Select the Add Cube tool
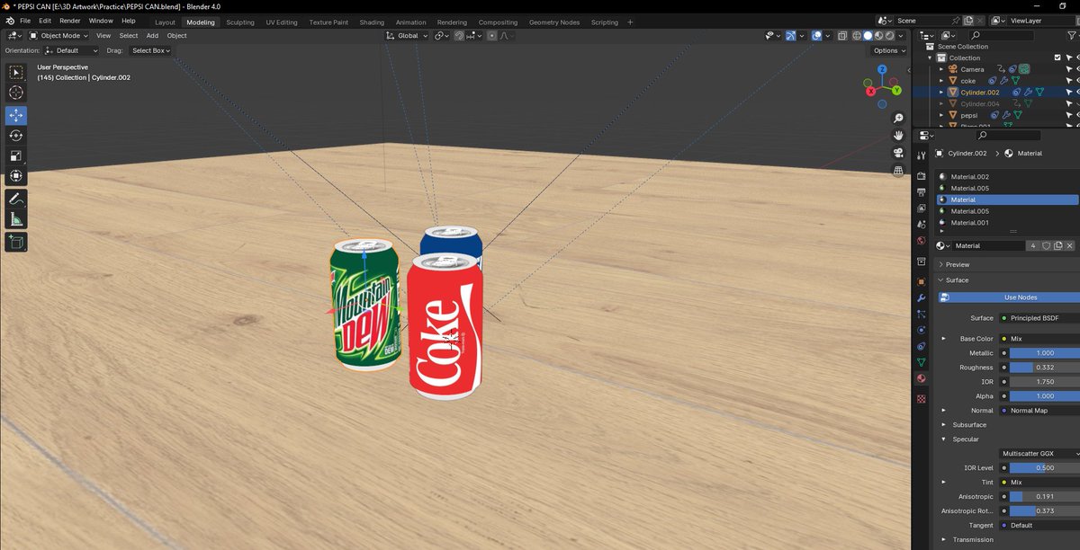Viewport: 1080px width, 550px height. pos(16,242)
